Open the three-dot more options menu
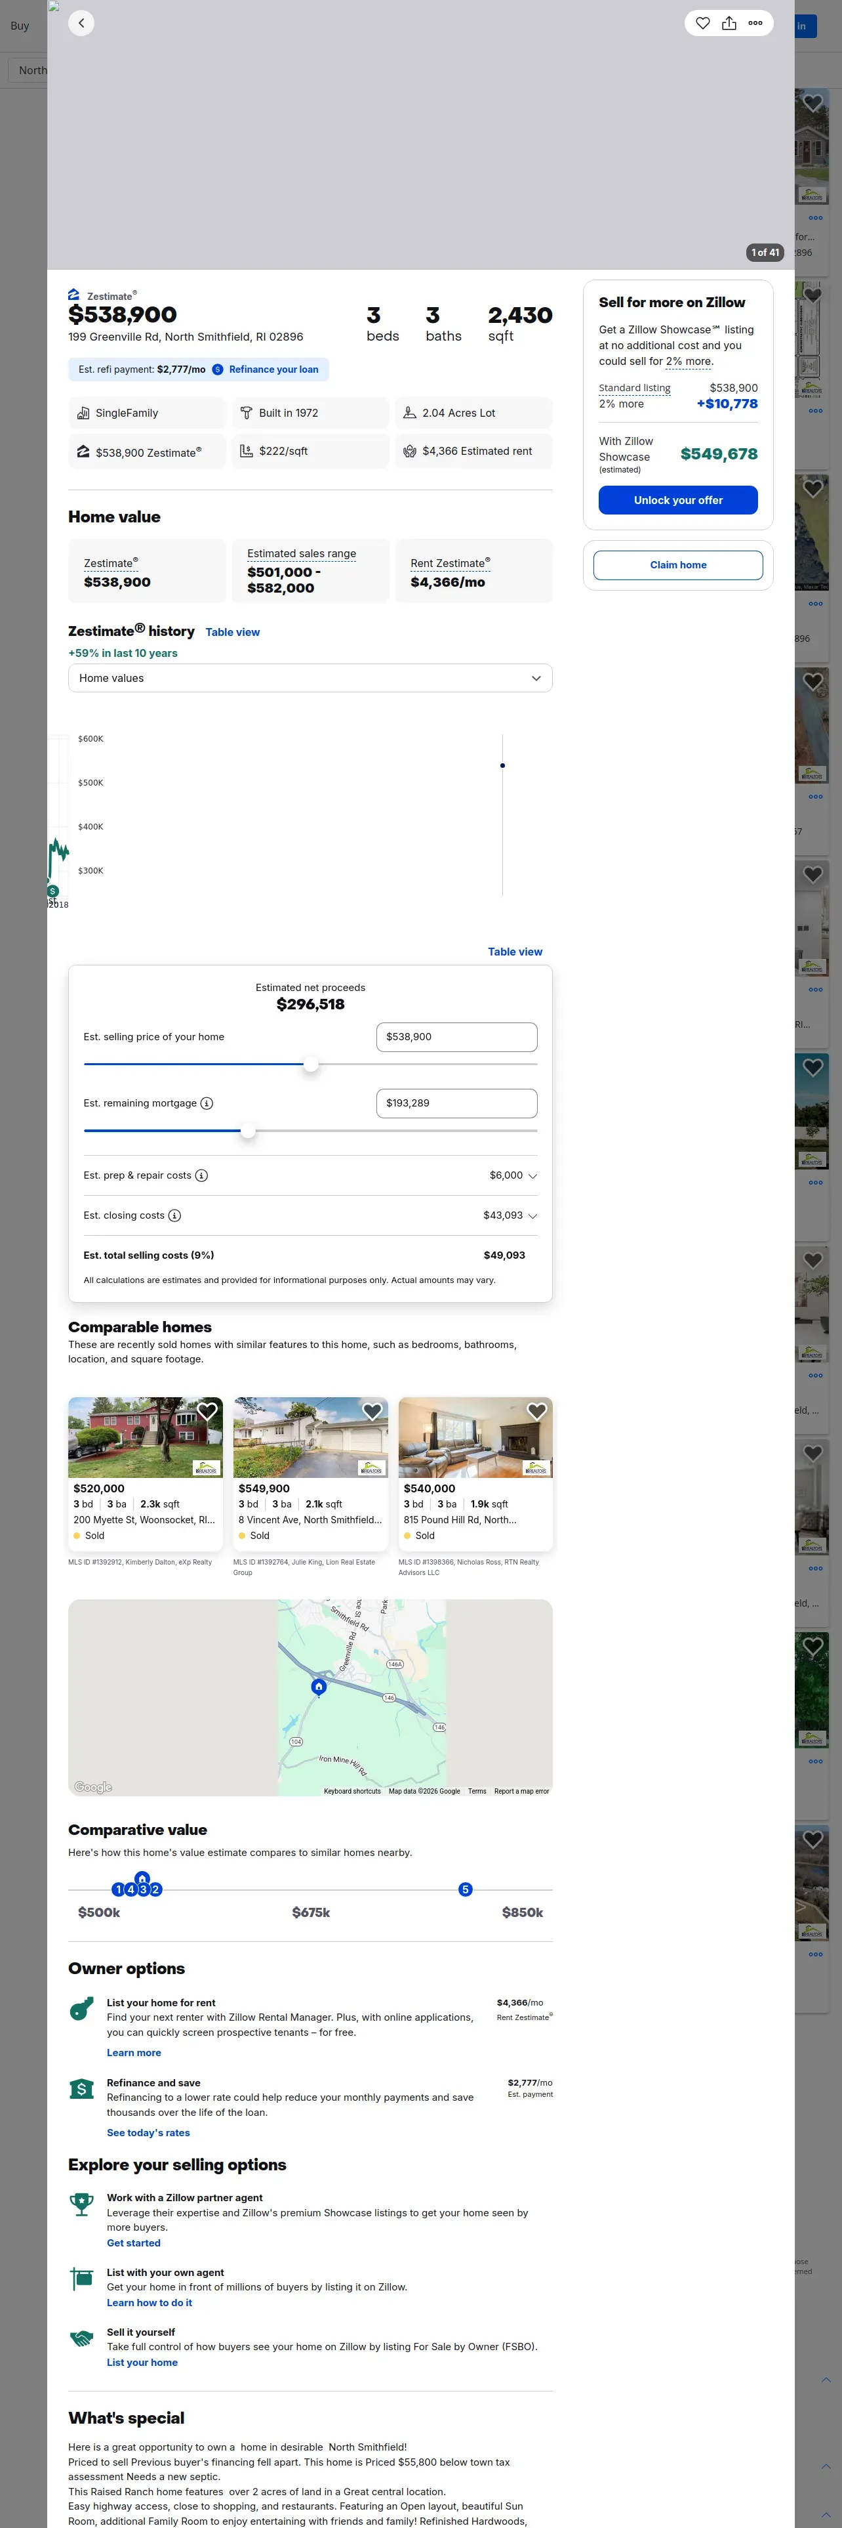 [x=755, y=22]
